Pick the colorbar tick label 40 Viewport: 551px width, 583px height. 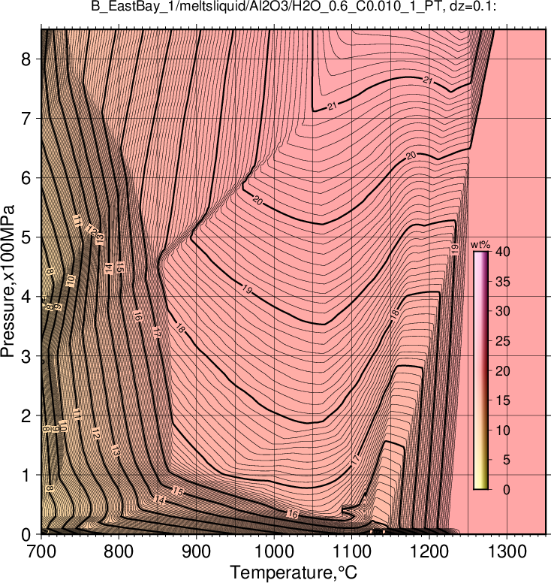(x=503, y=252)
